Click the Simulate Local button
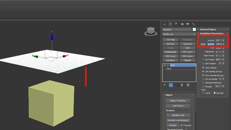231x130 pixels. [178, 115]
